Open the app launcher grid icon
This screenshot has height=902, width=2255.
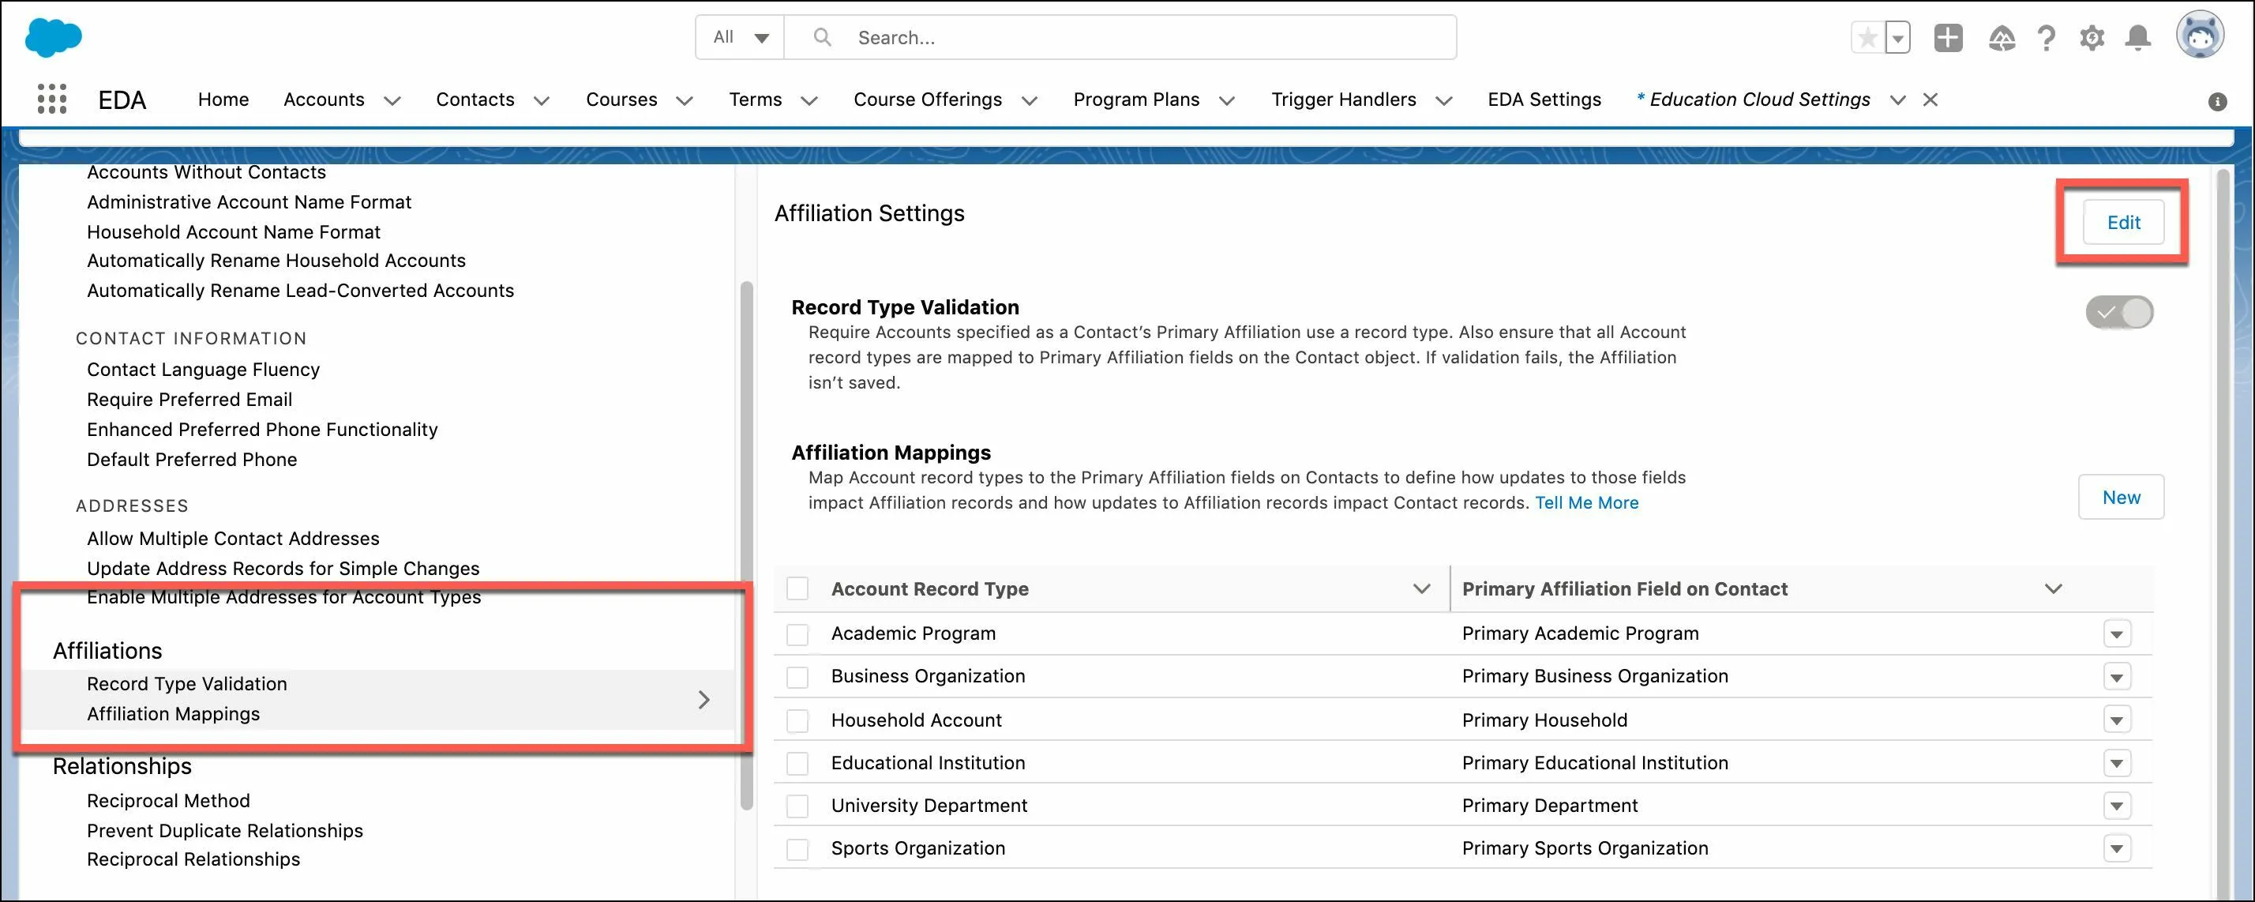(x=51, y=98)
